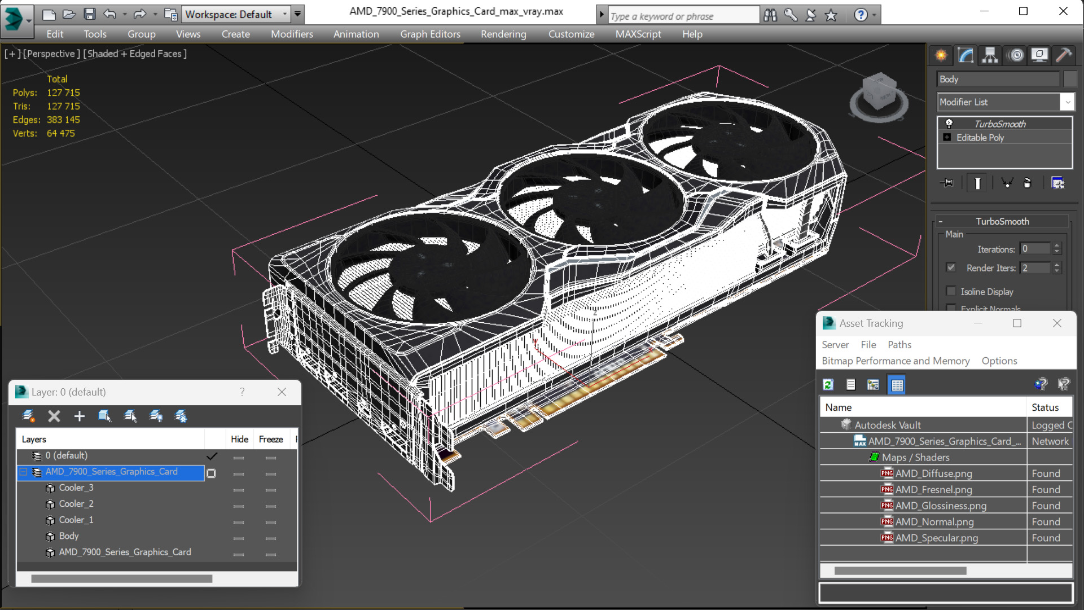Toggle Freeze for Cooler_1 layer row

coord(271,523)
